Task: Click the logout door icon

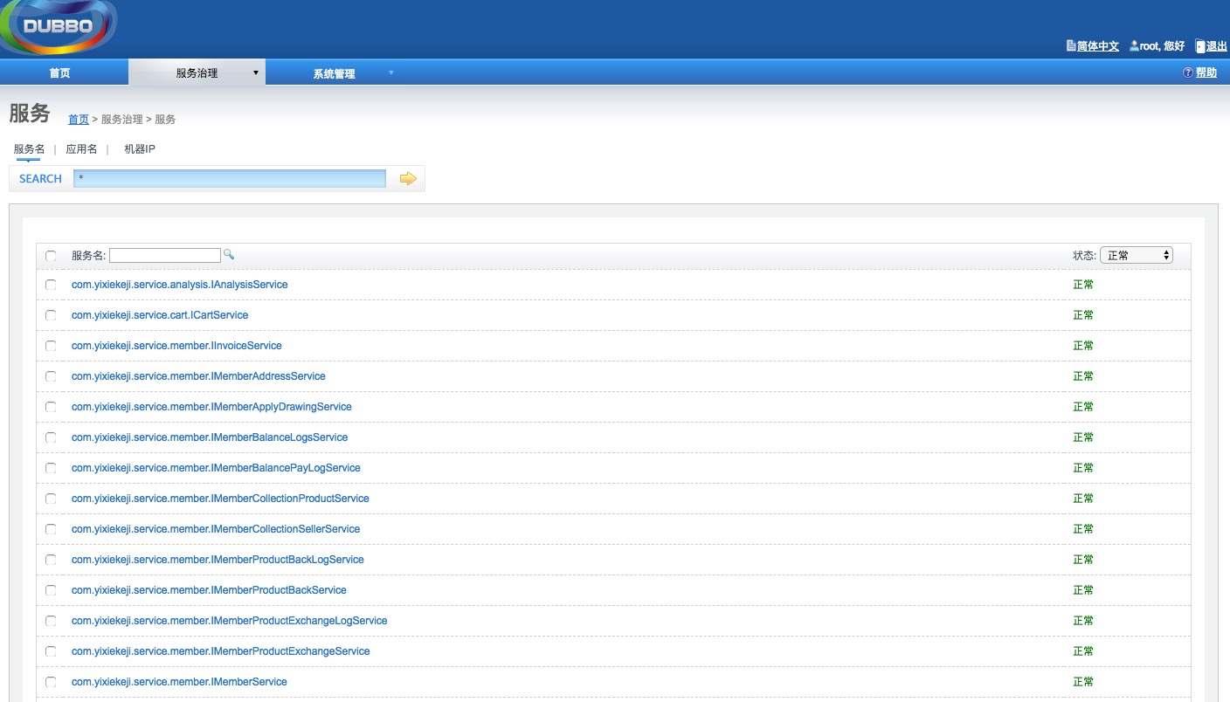Action: (x=1200, y=46)
